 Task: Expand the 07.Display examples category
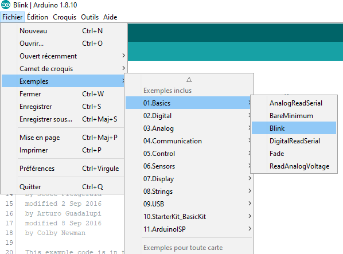[x=189, y=179]
